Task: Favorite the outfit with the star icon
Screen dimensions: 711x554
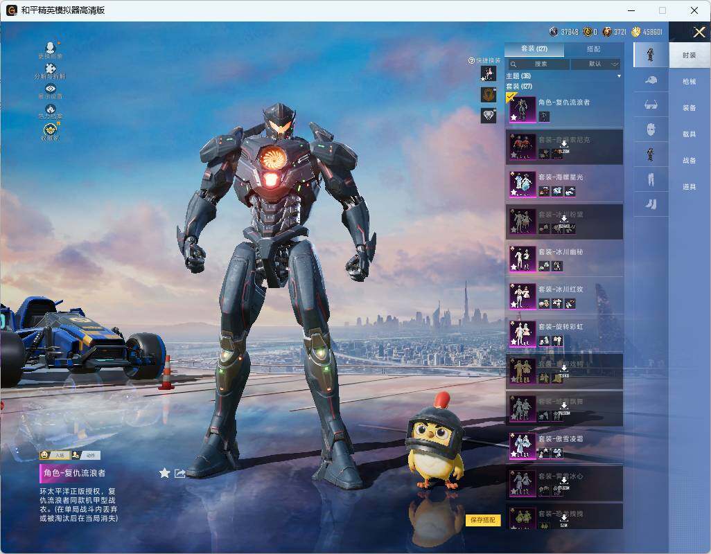Action: point(165,474)
